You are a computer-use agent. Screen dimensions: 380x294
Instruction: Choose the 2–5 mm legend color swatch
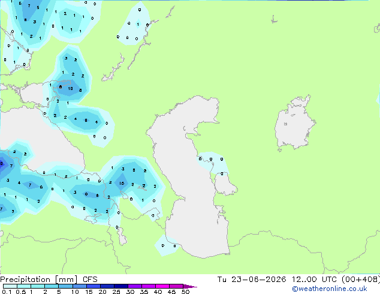(52, 286)
